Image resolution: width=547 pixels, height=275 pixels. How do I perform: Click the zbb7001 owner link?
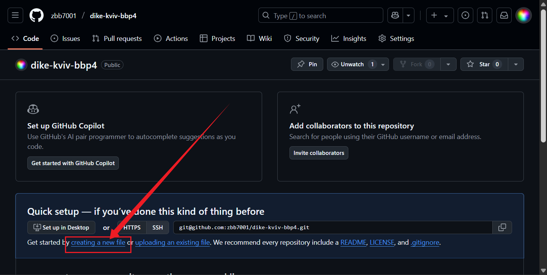tap(63, 16)
